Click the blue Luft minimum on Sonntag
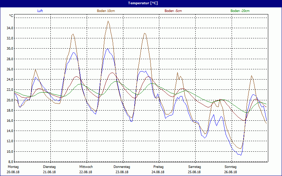 click(241, 155)
